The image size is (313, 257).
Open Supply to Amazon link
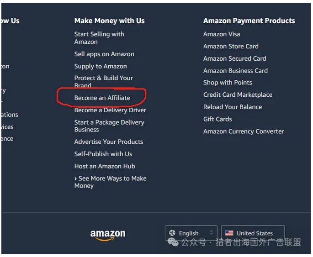pos(101,66)
